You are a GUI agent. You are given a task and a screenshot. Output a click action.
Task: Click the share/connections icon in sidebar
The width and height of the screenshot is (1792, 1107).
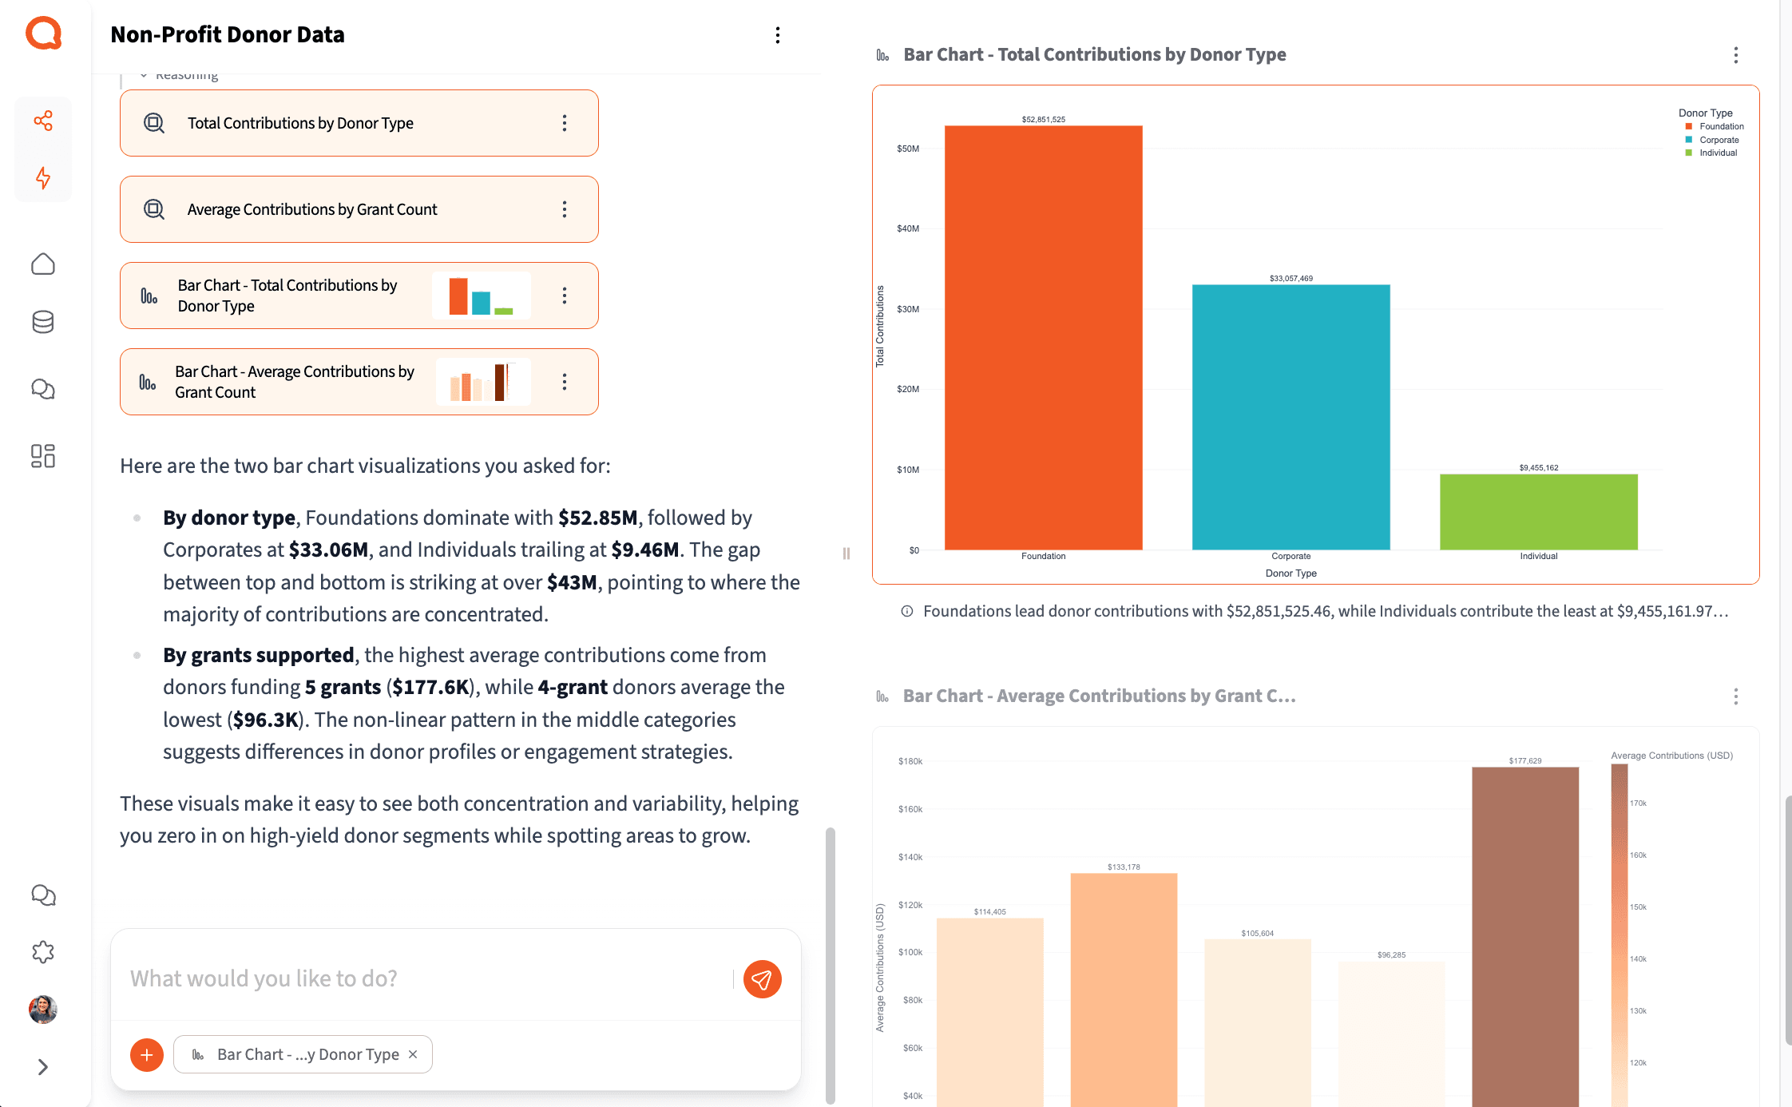[x=43, y=121]
